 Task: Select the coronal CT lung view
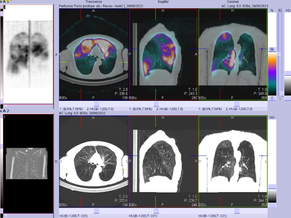232,161
